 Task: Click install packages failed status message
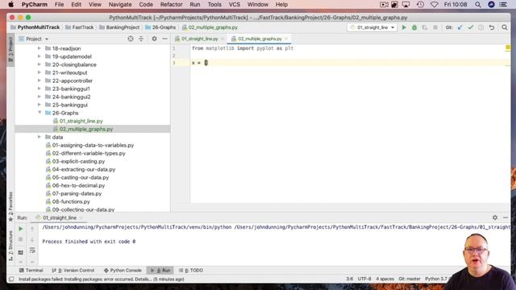pos(102,280)
